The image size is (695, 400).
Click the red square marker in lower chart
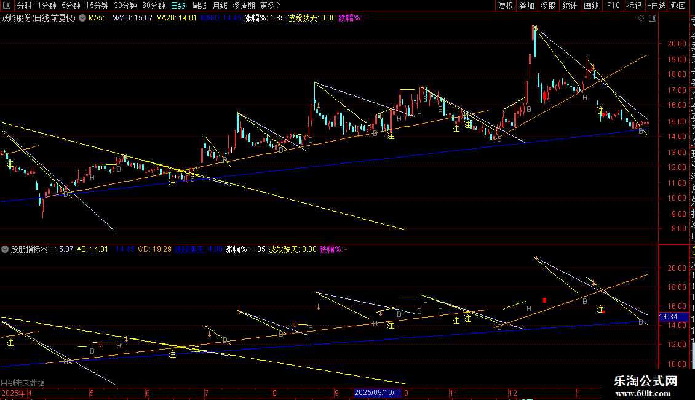coord(544,300)
